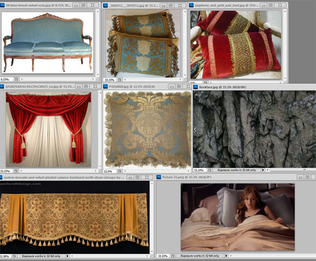Click the Ps icon of the _Lu.jpg curtain window
The width and height of the screenshot is (316, 261).
[2, 87]
